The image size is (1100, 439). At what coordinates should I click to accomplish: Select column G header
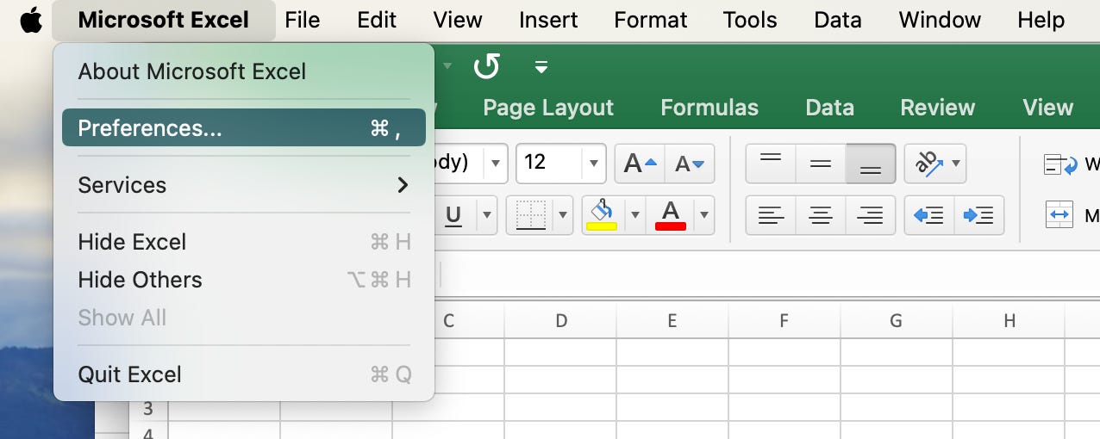pos(897,321)
